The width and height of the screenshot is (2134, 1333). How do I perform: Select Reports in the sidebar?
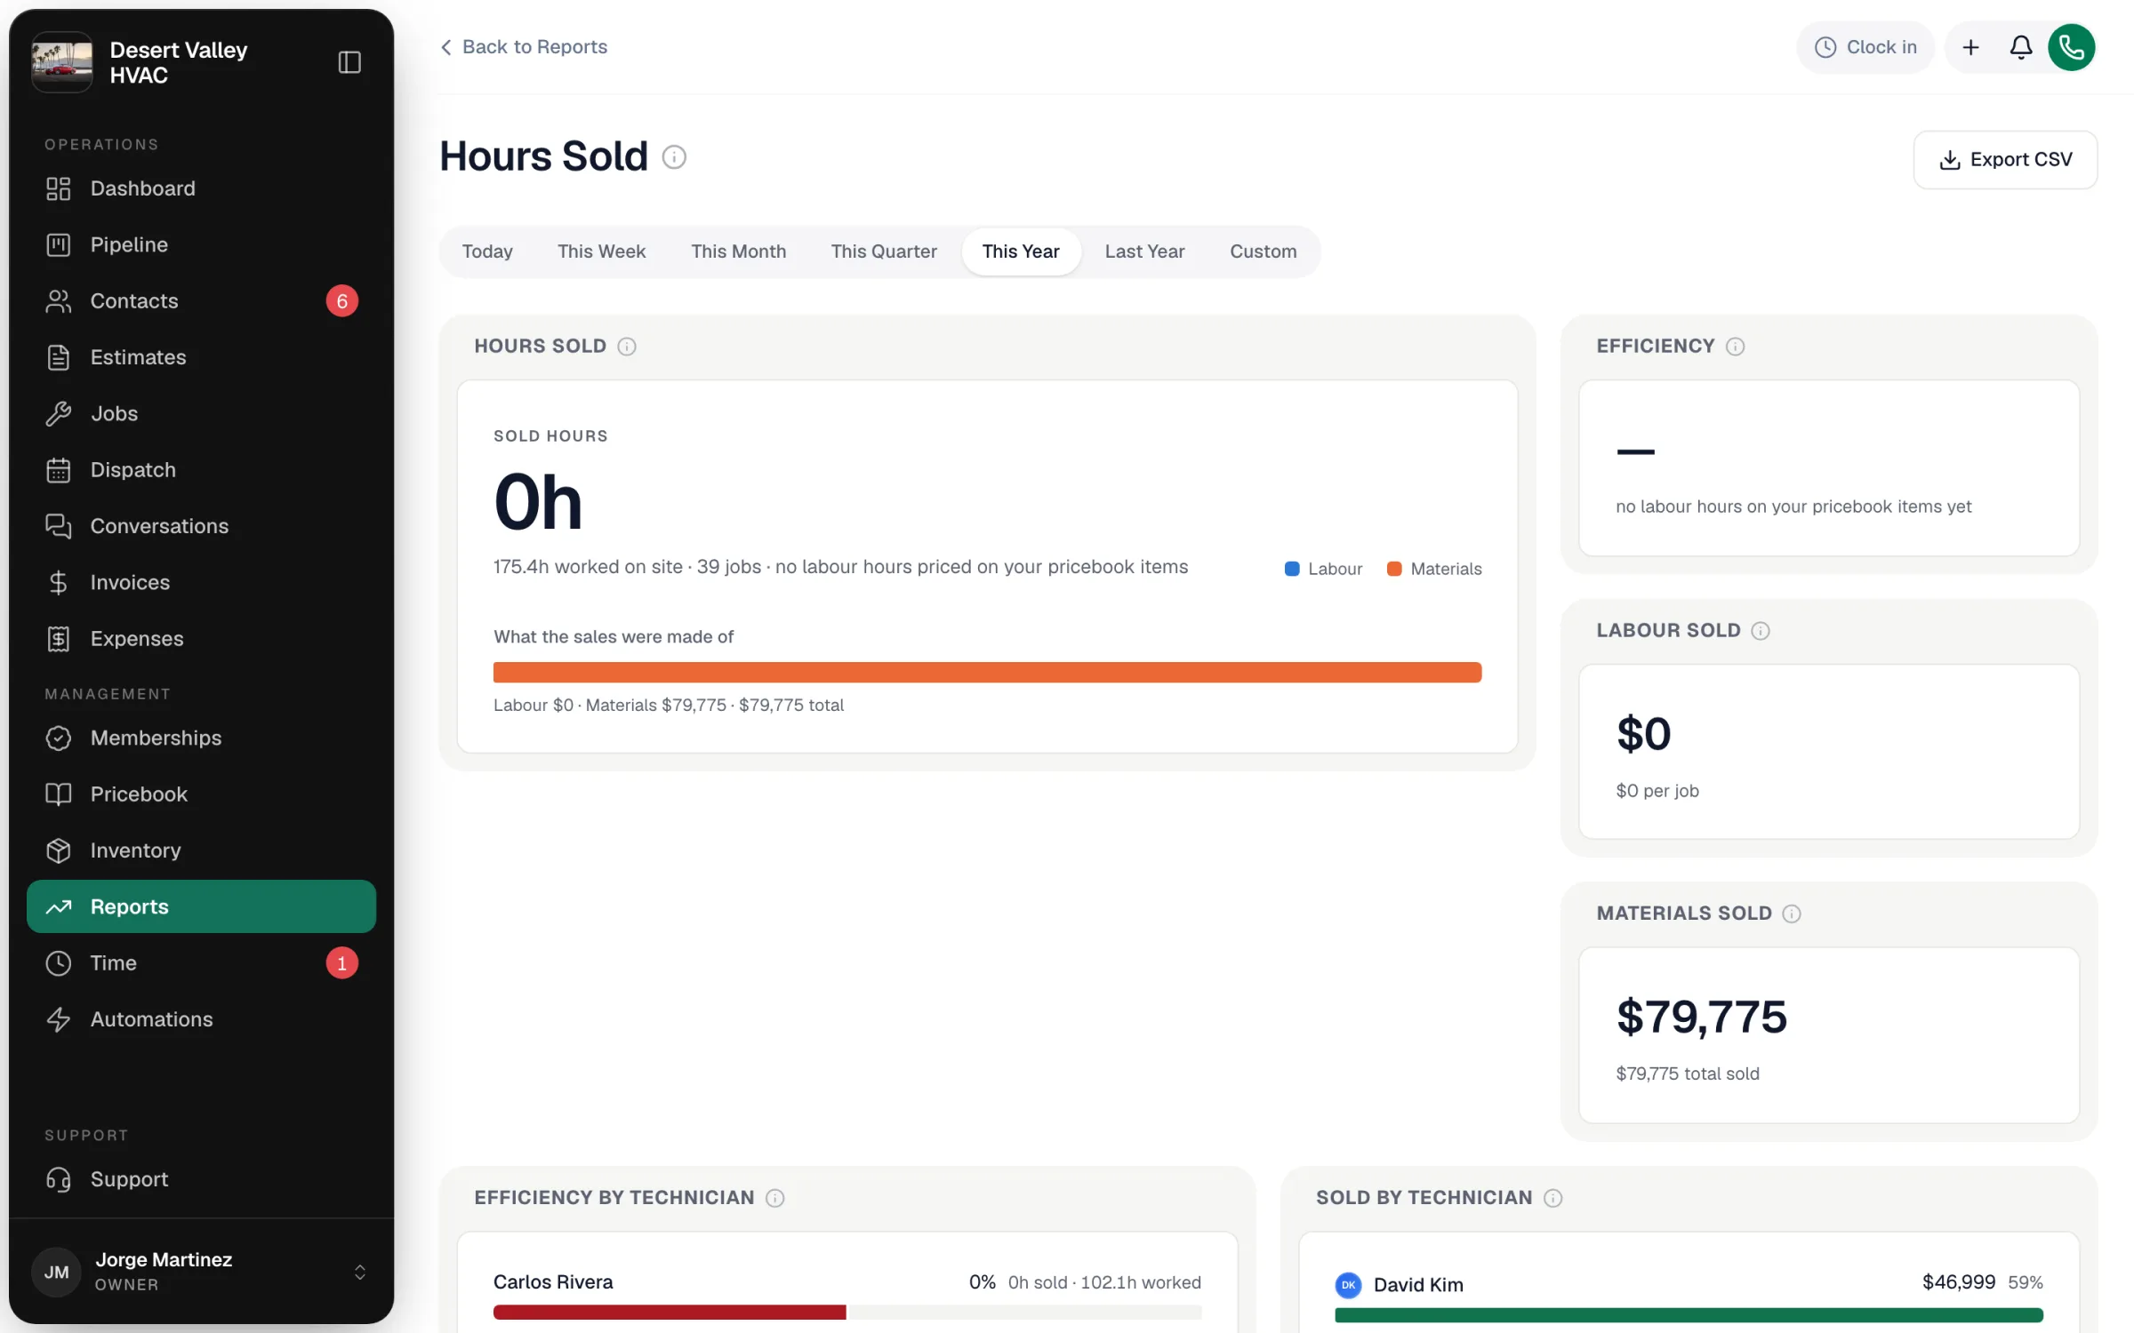pyautogui.click(x=201, y=906)
